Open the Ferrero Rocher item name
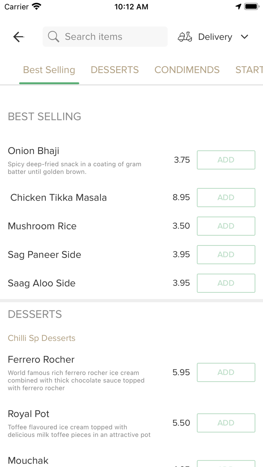The width and height of the screenshot is (263, 467). [41, 360]
